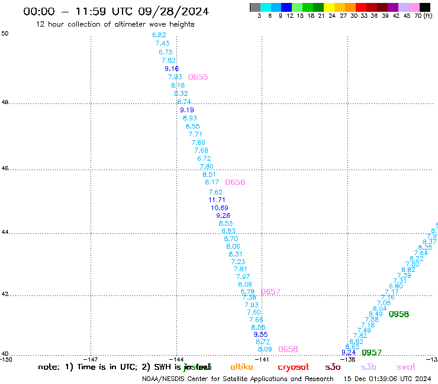438x384 pixels.
Task: Click the wave height value 7.68
Action: (x=201, y=150)
